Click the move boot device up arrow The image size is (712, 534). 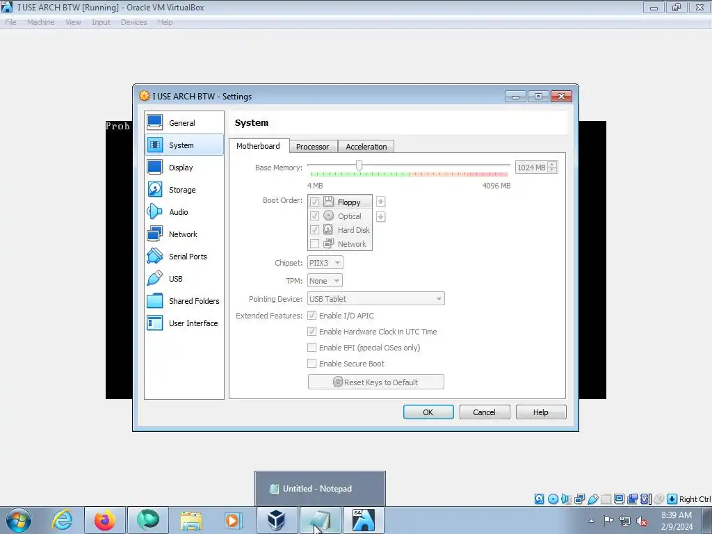[x=380, y=201]
